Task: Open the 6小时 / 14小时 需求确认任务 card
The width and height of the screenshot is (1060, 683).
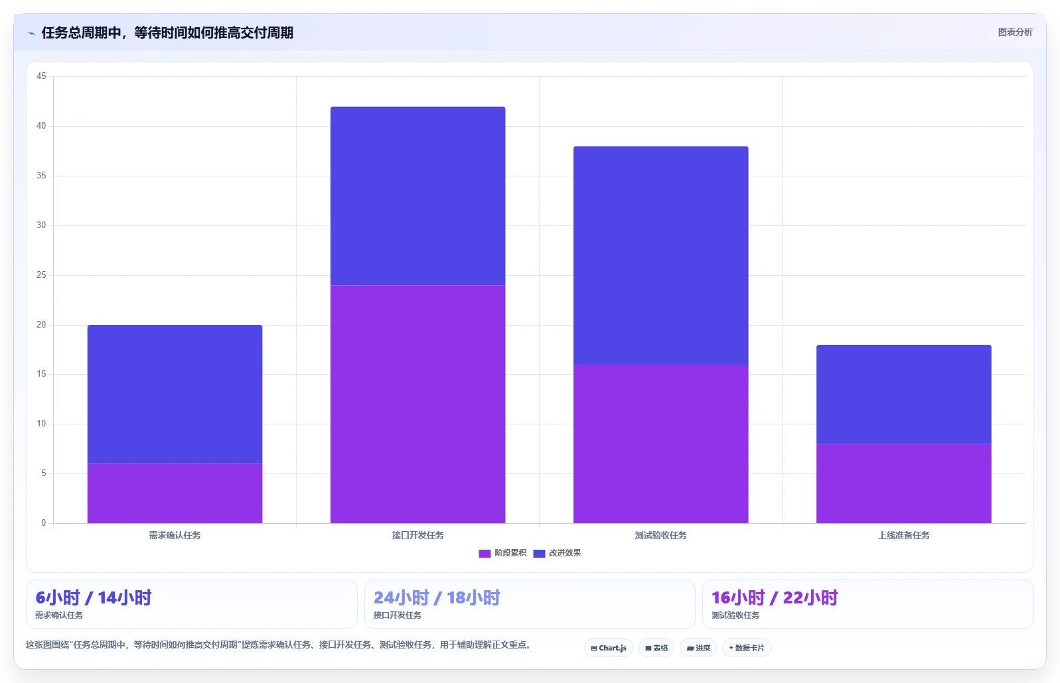Action: pos(192,604)
